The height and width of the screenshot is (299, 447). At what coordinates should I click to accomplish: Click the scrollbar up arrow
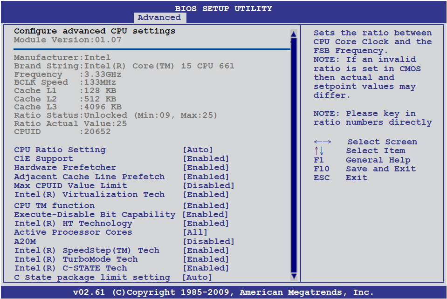click(294, 34)
